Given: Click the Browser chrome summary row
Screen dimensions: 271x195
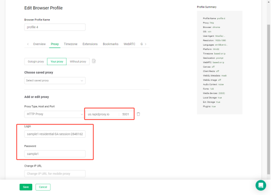Looking at the screenshot, I should (x=211, y=27).
